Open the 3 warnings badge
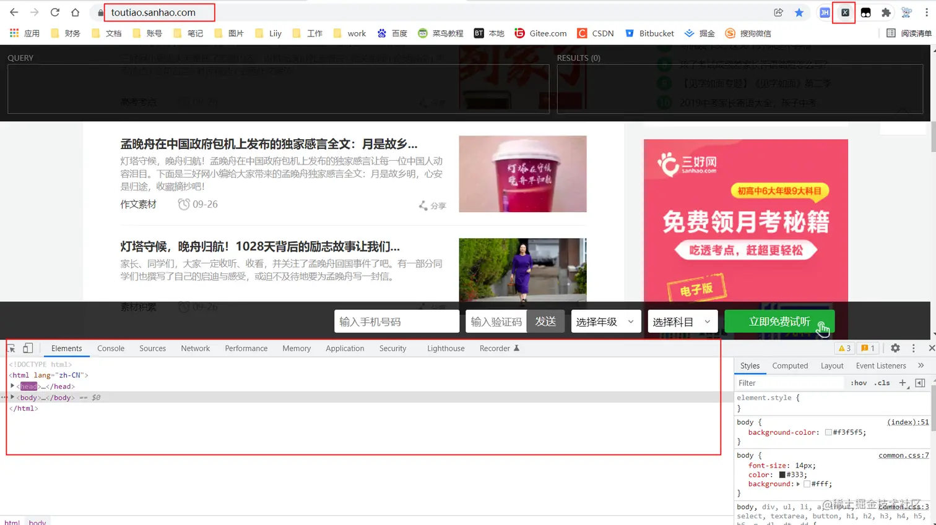This screenshot has height=525, width=936. tap(845, 348)
